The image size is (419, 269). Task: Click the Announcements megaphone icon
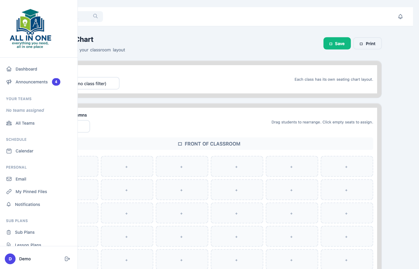coord(9,82)
